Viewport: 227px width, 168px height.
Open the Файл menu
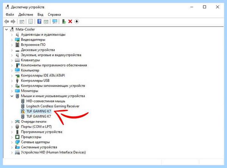pyautogui.click(x=10, y=14)
